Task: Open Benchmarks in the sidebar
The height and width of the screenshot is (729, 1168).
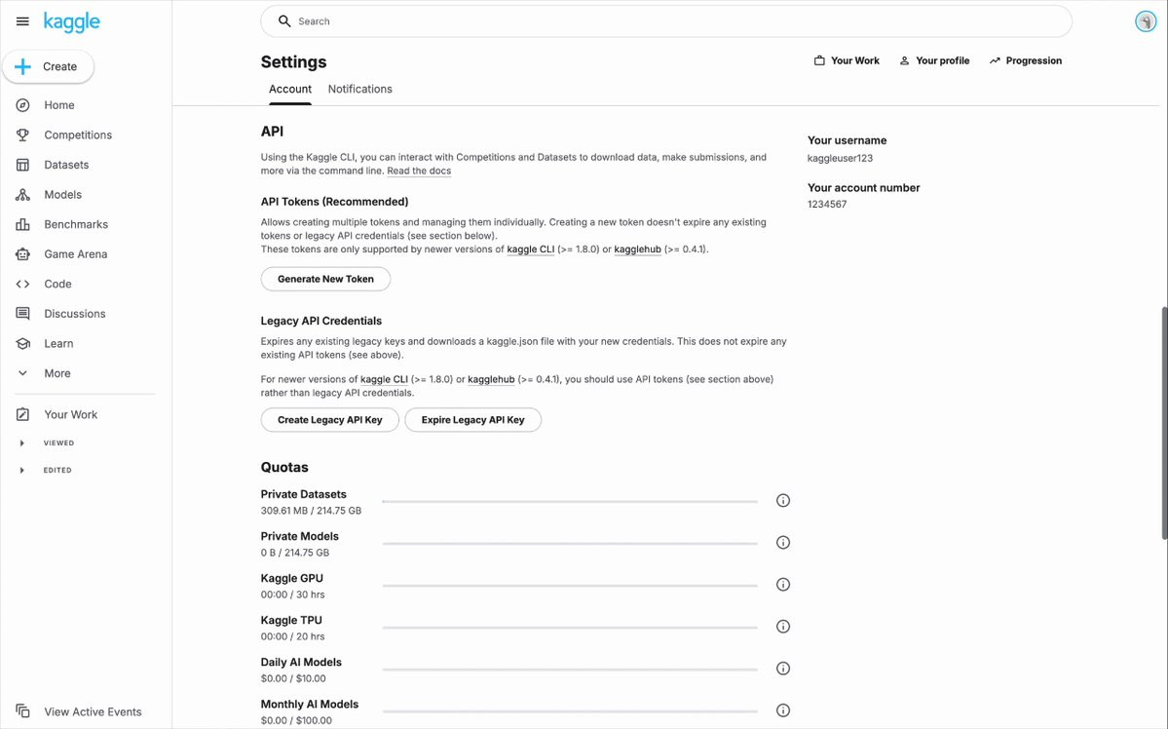Action: (x=75, y=224)
